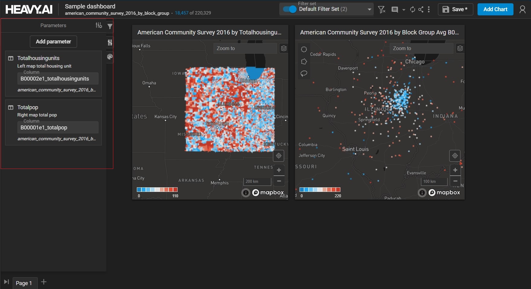Clear all filters using the funnel-x icon

click(382, 10)
